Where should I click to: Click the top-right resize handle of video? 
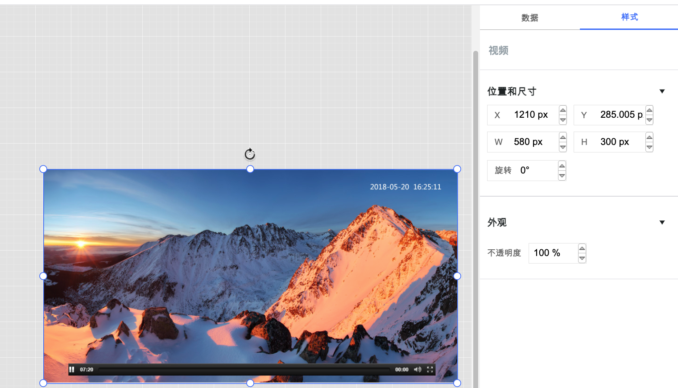tap(457, 169)
